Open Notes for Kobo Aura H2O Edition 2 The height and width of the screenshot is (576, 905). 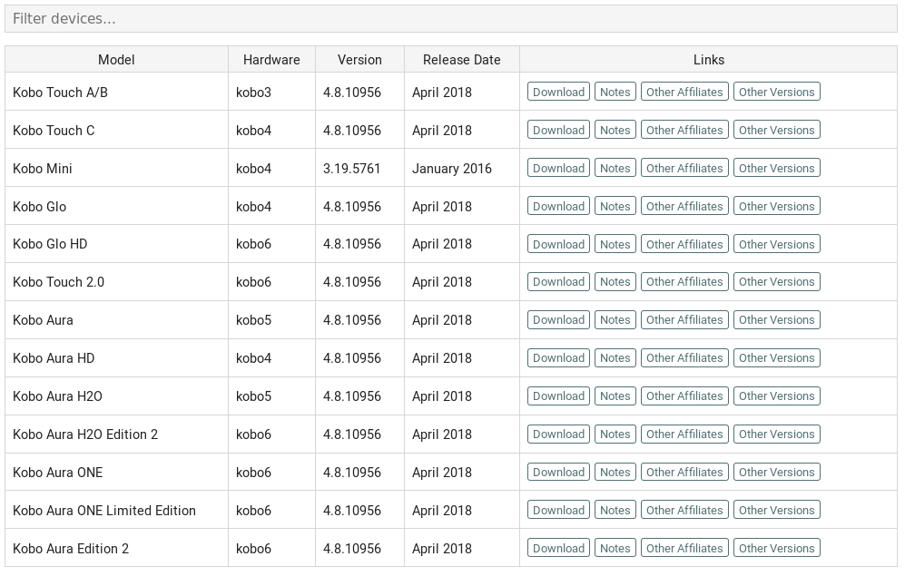click(x=615, y=434)
